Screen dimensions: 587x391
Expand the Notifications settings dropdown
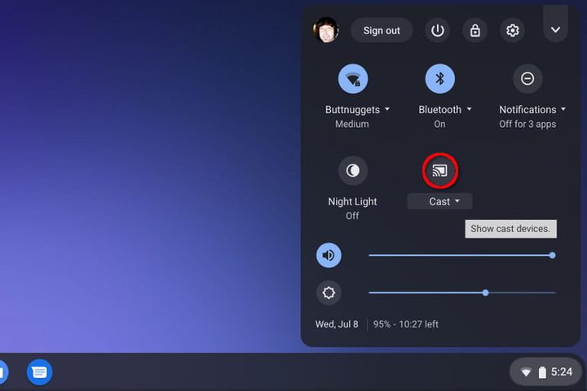pyautogui.click(x=532, y=110)
